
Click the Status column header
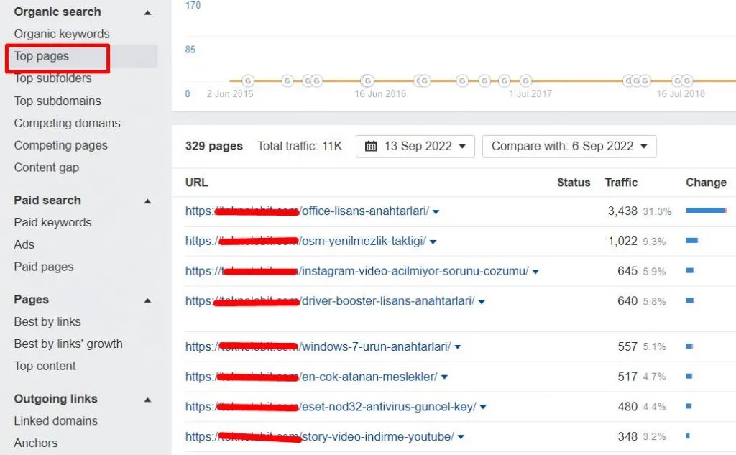click(574, 183)
